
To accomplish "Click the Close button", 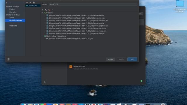I will pos(110,59).
